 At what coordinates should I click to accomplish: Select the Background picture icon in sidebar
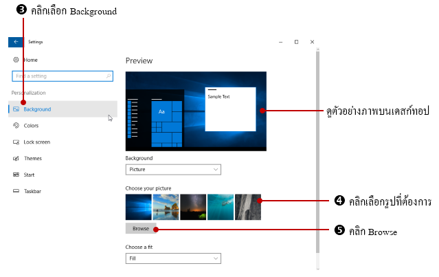pyautogui.click(x=16, y=109)
